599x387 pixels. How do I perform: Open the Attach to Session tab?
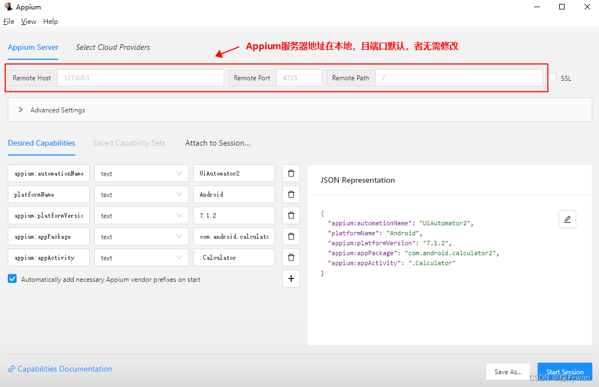218,143
